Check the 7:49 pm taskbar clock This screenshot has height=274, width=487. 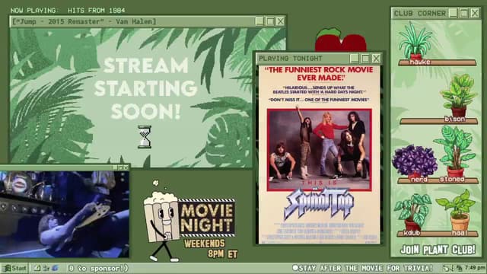click(x=475, y=267)
